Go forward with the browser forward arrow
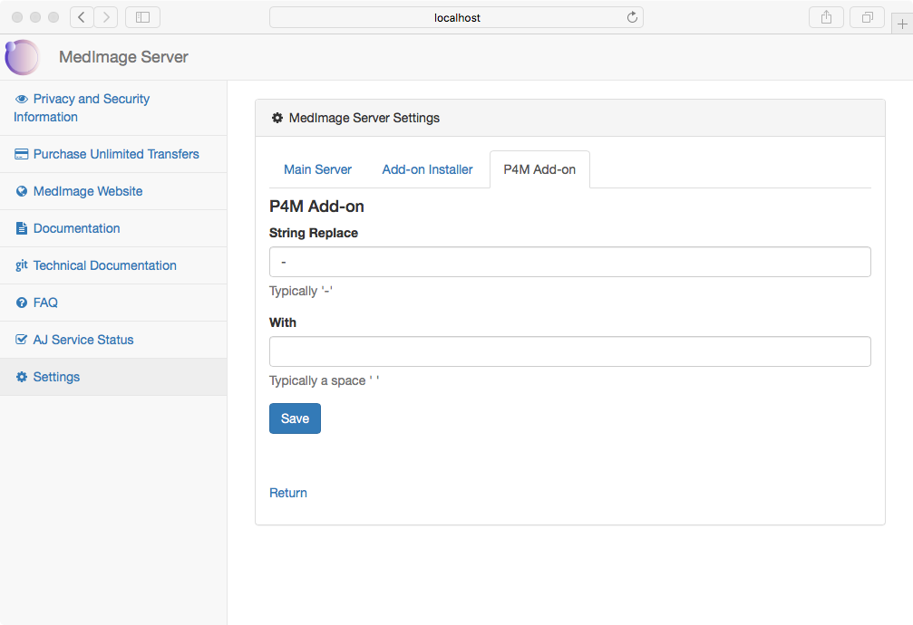Viewport: 913px width, 625px height. 106,17
